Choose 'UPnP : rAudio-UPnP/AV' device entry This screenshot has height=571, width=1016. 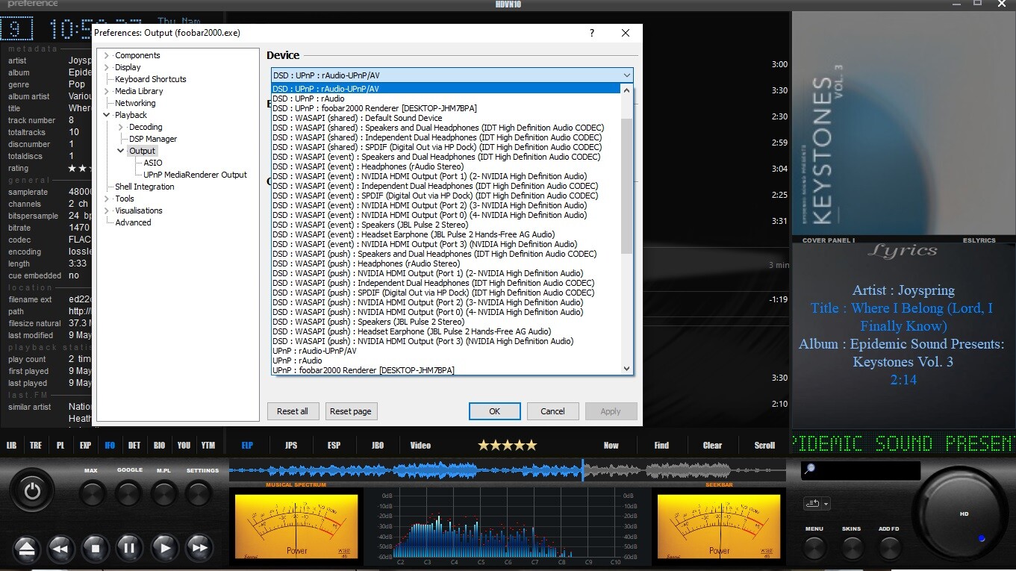click(446, 351)
